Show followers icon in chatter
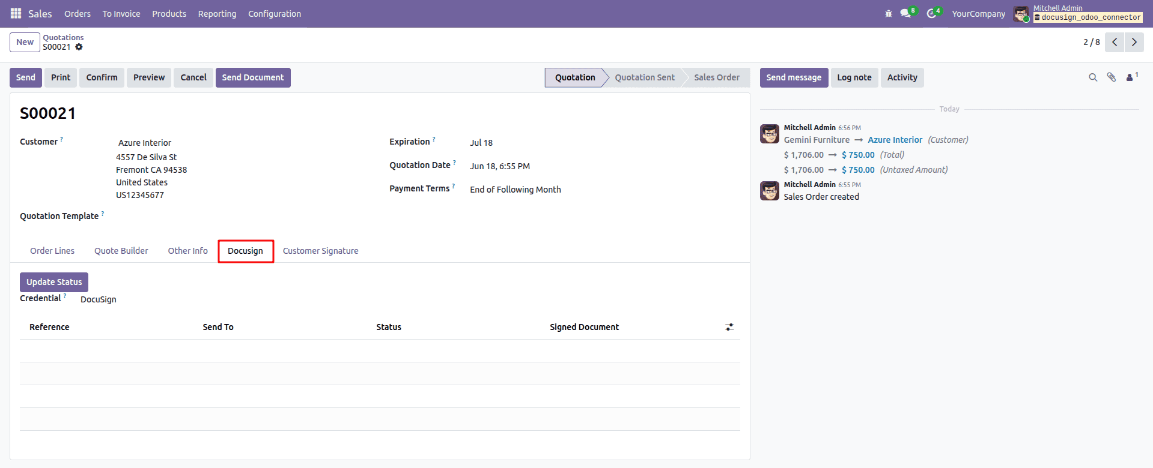The height and width of the screenshot is (468, 1153). [x=1131, y=77]
